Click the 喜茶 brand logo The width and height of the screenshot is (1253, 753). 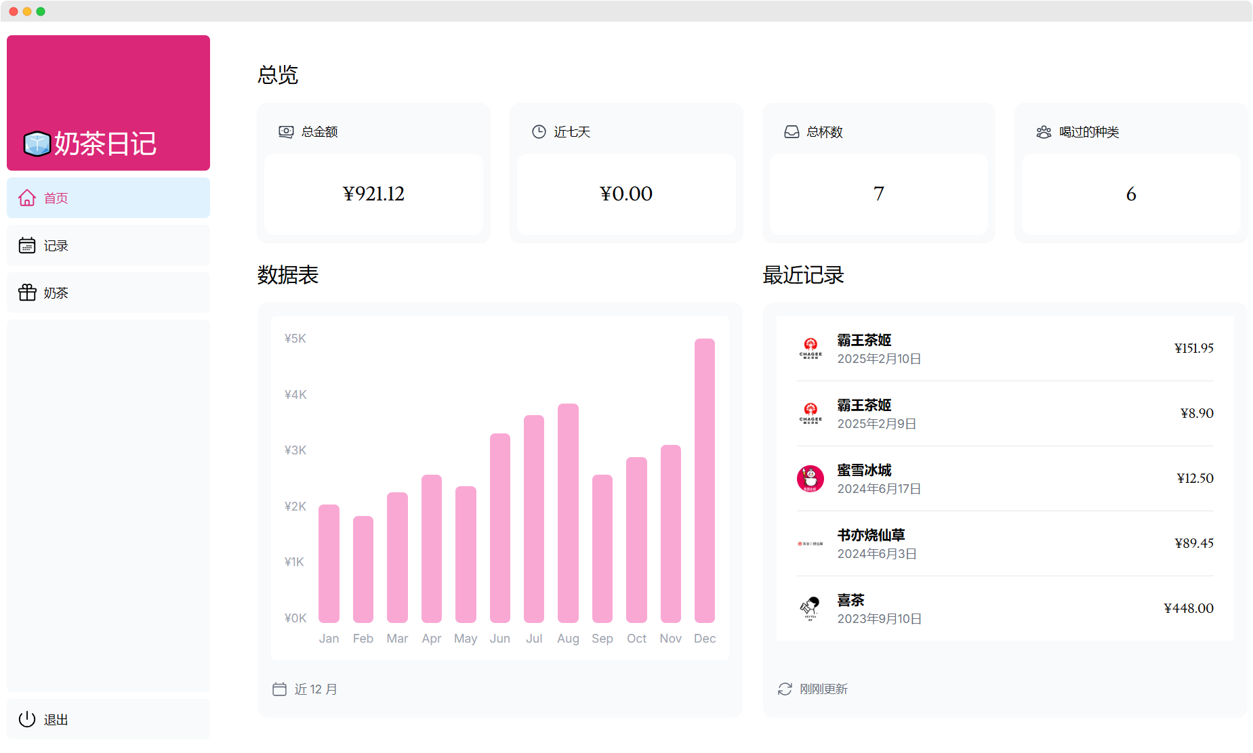(810, 608)
